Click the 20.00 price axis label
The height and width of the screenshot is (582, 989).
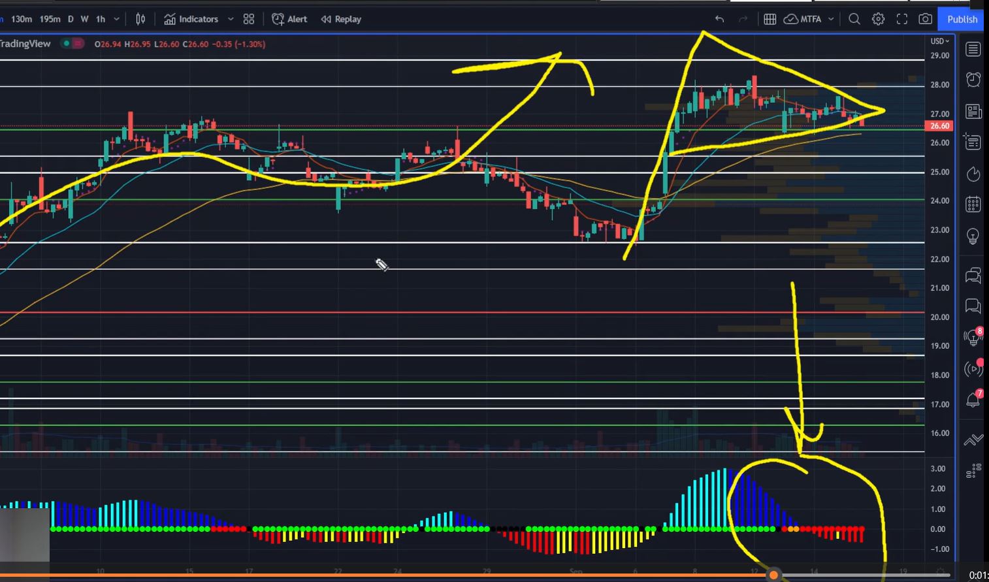[x=939, y=317]
